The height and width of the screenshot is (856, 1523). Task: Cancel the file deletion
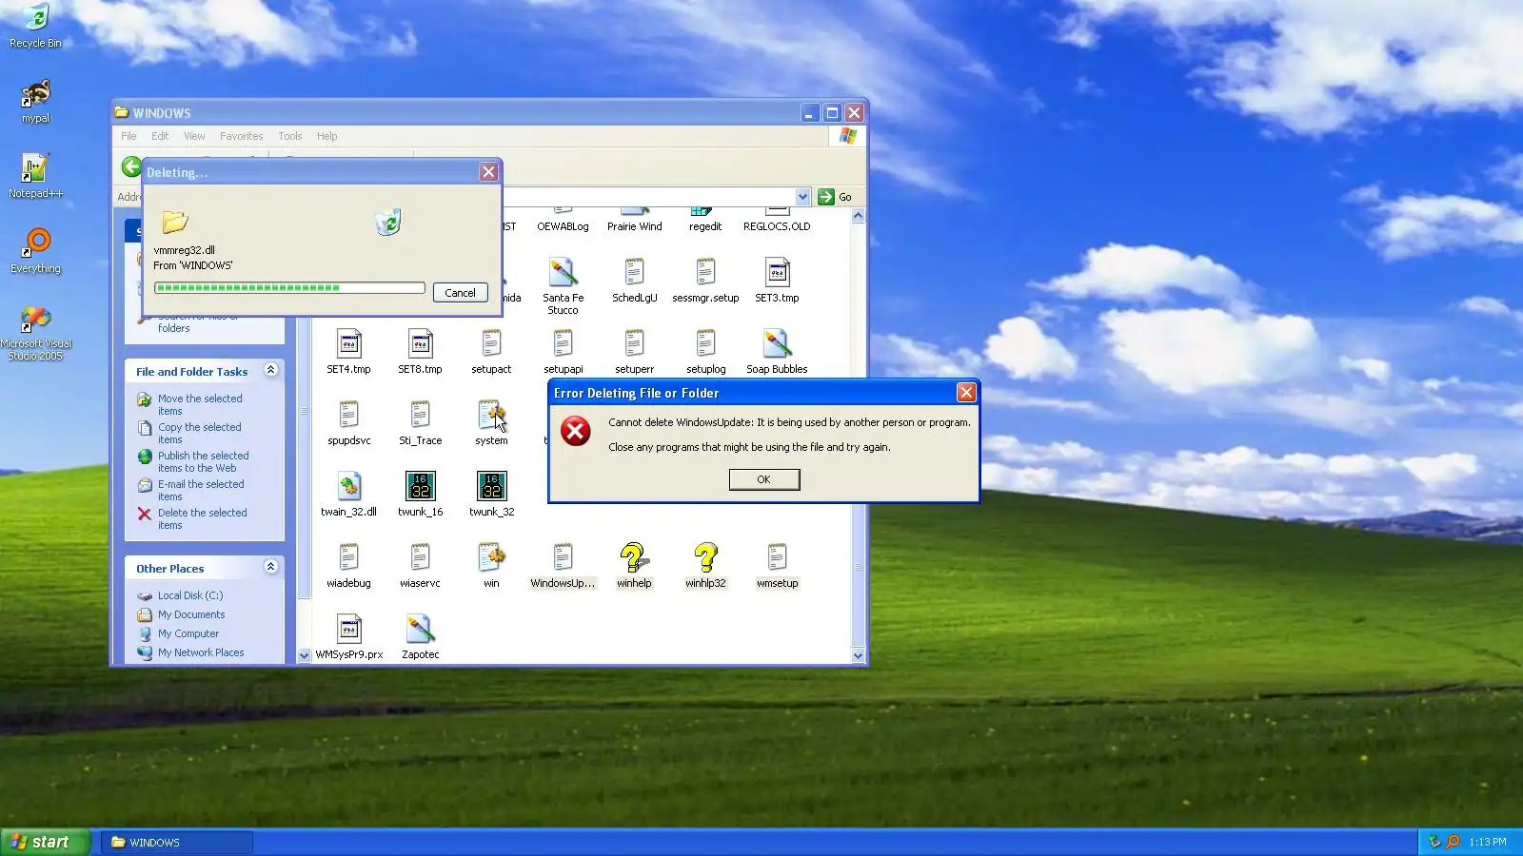point(461,293)
